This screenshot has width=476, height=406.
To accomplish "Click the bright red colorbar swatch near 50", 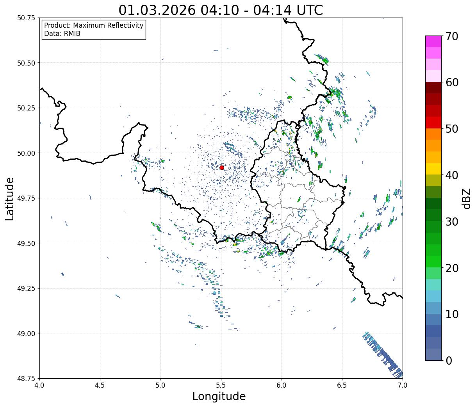I will pos(433,123).
